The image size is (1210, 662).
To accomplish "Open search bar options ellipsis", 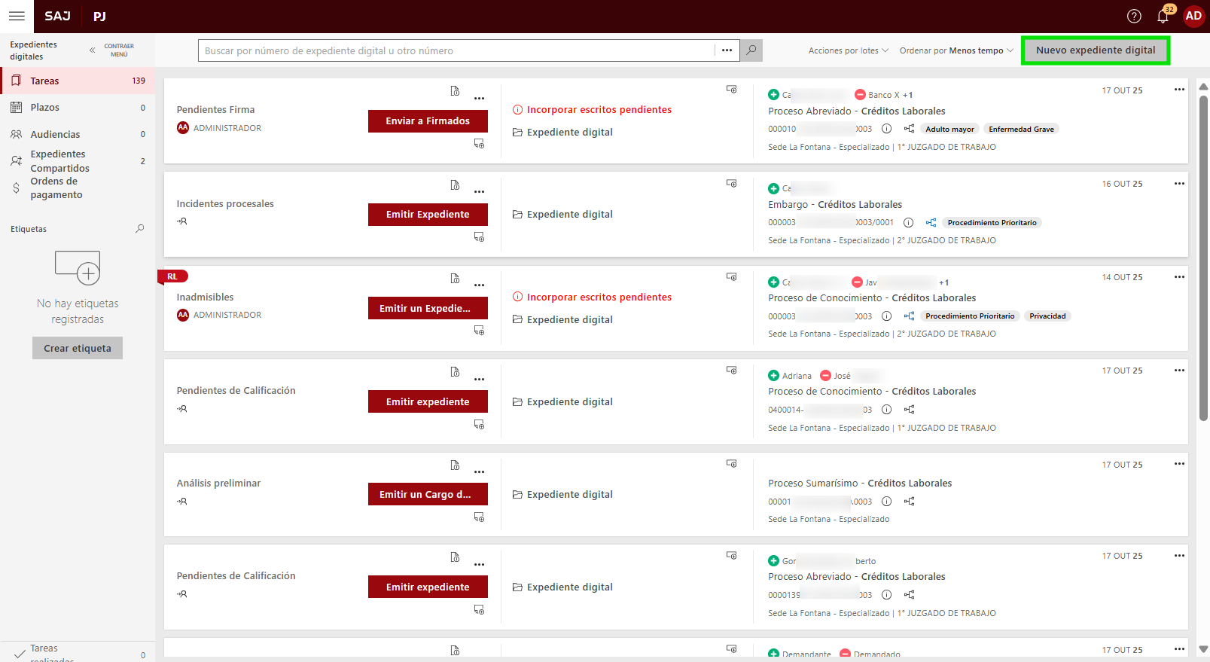I will click(727, 50).
